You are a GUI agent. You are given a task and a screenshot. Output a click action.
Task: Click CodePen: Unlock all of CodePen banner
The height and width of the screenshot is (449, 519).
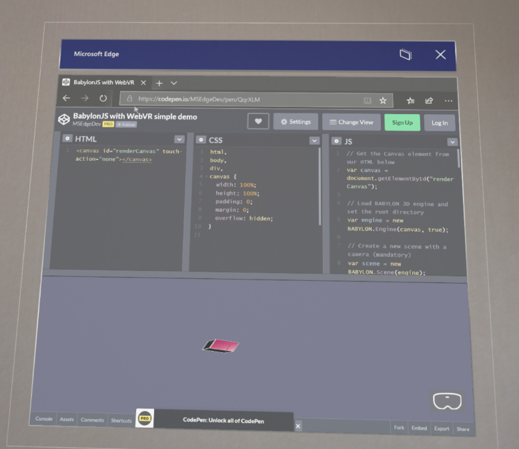223,420
